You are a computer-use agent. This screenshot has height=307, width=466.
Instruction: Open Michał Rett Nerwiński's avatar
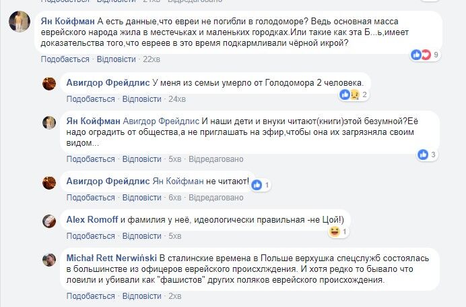(x=49, y=260)
